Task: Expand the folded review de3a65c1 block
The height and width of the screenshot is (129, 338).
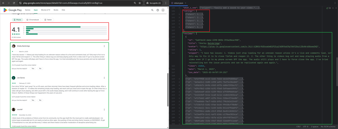Action: [x=179, y=82]
